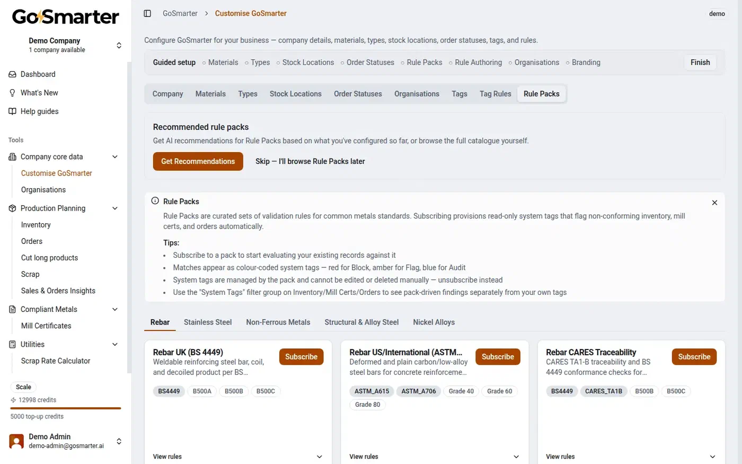The image size is (742, 464).
Task: Click the Demo Admin avatar icon
Action: coord(16,441)
